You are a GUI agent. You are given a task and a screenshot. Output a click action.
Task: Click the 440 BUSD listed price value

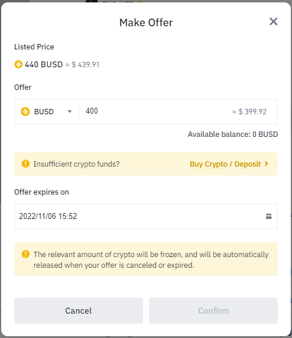coord(44,64)
